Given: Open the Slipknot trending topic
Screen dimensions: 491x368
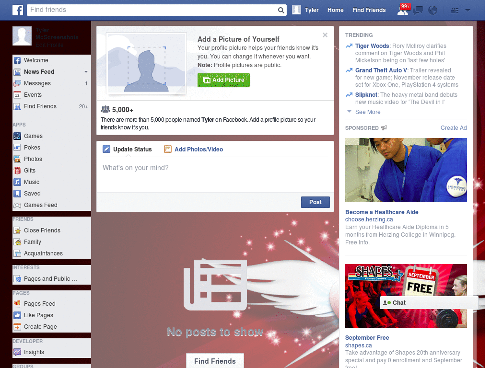Looking at the screenshot, I should point(366,95).
